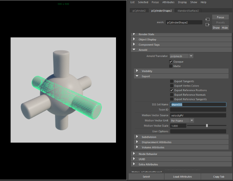Click the input connection icon beside mesh name
Viewport: 233px width, 181px height.
[x=208, y=20]
